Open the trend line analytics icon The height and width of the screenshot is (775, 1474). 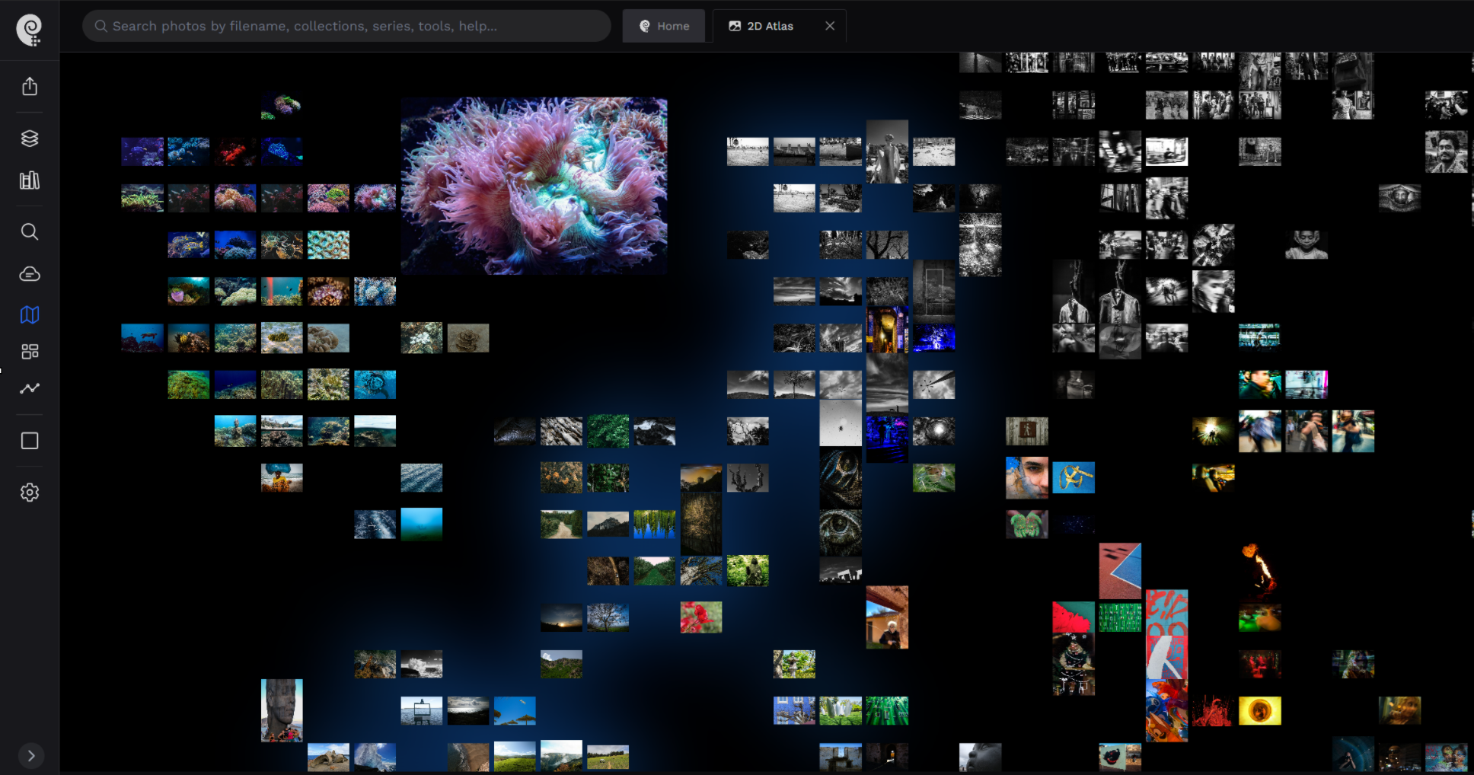point(30,388)
